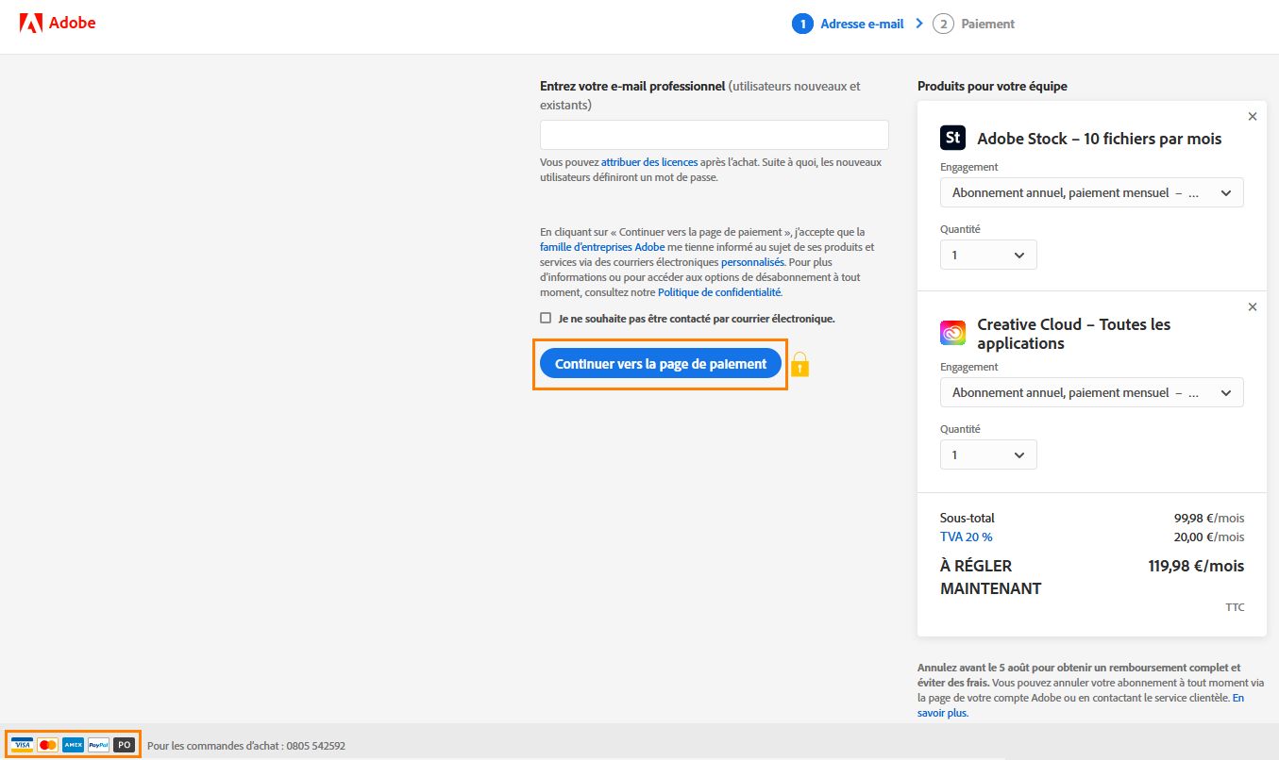
Task: Click the PayPal icon in footer
Action: coord(98,745)
